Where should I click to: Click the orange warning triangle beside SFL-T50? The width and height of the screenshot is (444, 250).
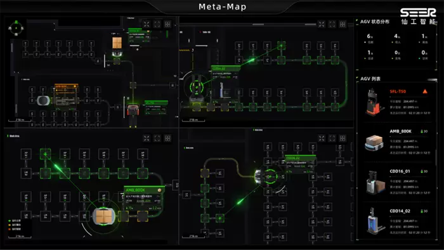[x=425, y=91]
